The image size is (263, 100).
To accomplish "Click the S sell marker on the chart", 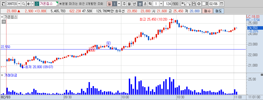I will (x=108, y=44).
